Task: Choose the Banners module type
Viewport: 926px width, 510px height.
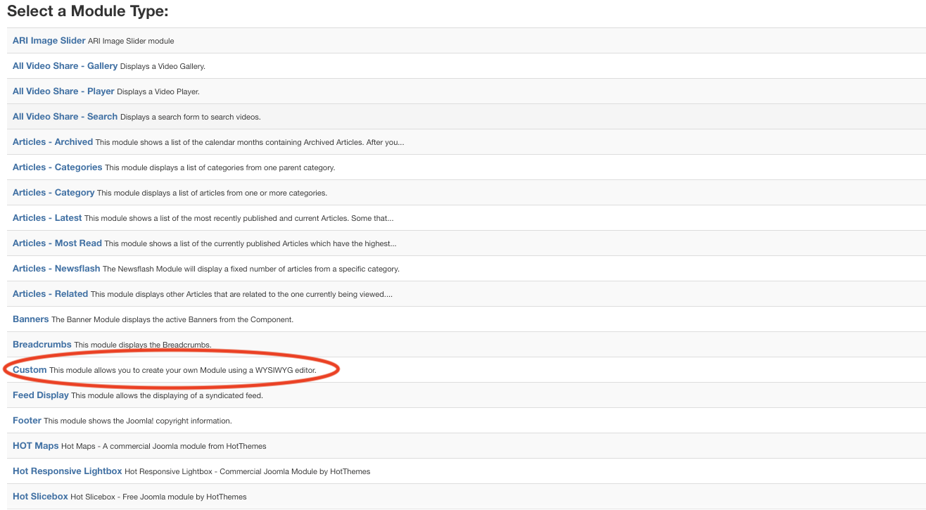Action: 31,319
